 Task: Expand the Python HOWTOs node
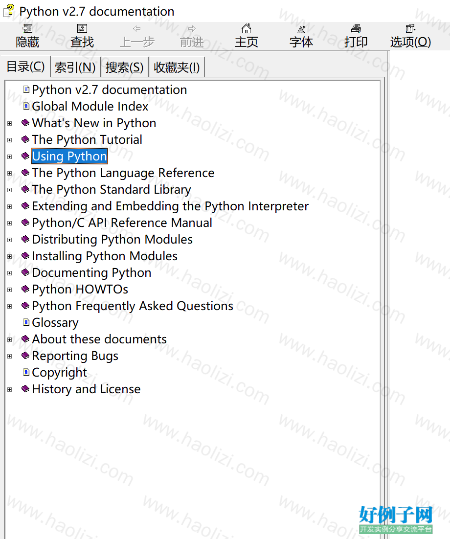pos(10,290)
